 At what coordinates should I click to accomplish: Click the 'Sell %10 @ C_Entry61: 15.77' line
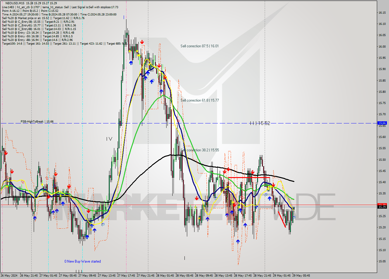tap(39, 25)
